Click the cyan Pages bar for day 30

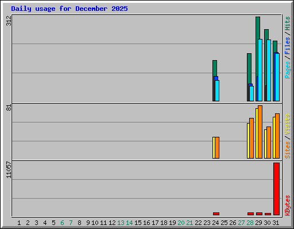click(269, 70)
